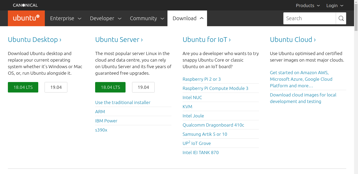Click Use the traditional installer link
This screenshot has height=174, width=358.
[123, 102]
